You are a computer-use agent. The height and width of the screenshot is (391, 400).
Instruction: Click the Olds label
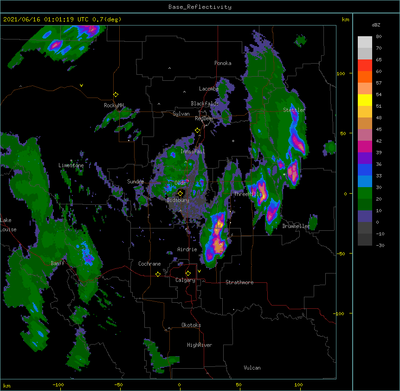click(180, 183)
